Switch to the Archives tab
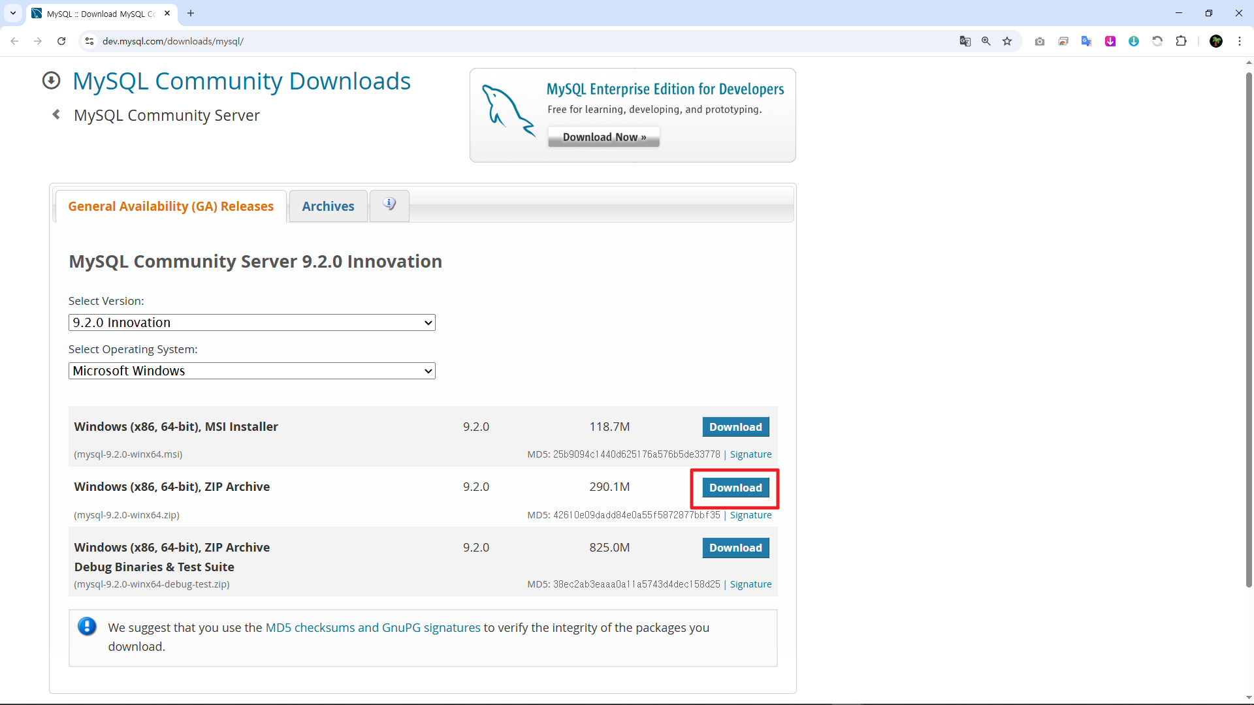This screenshot has width=1254, height=705. [x=328, y=206]
